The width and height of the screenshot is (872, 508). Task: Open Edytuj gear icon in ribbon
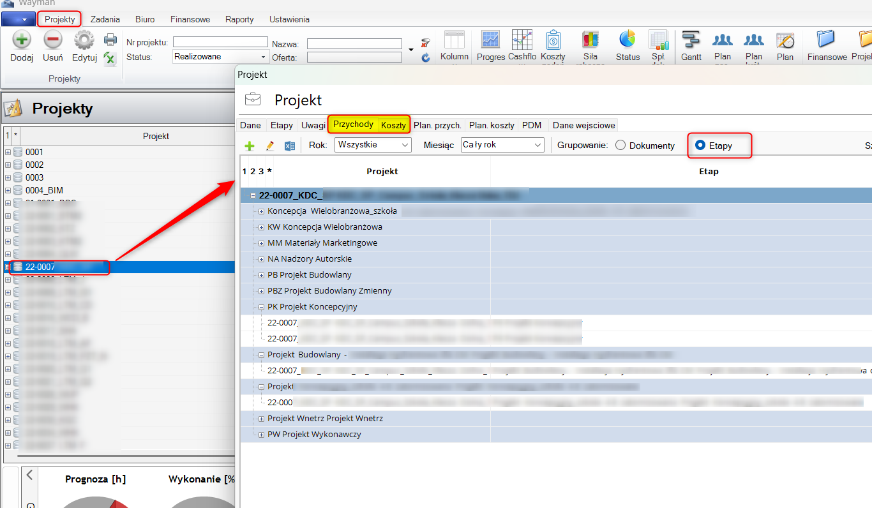coord(84,40)
